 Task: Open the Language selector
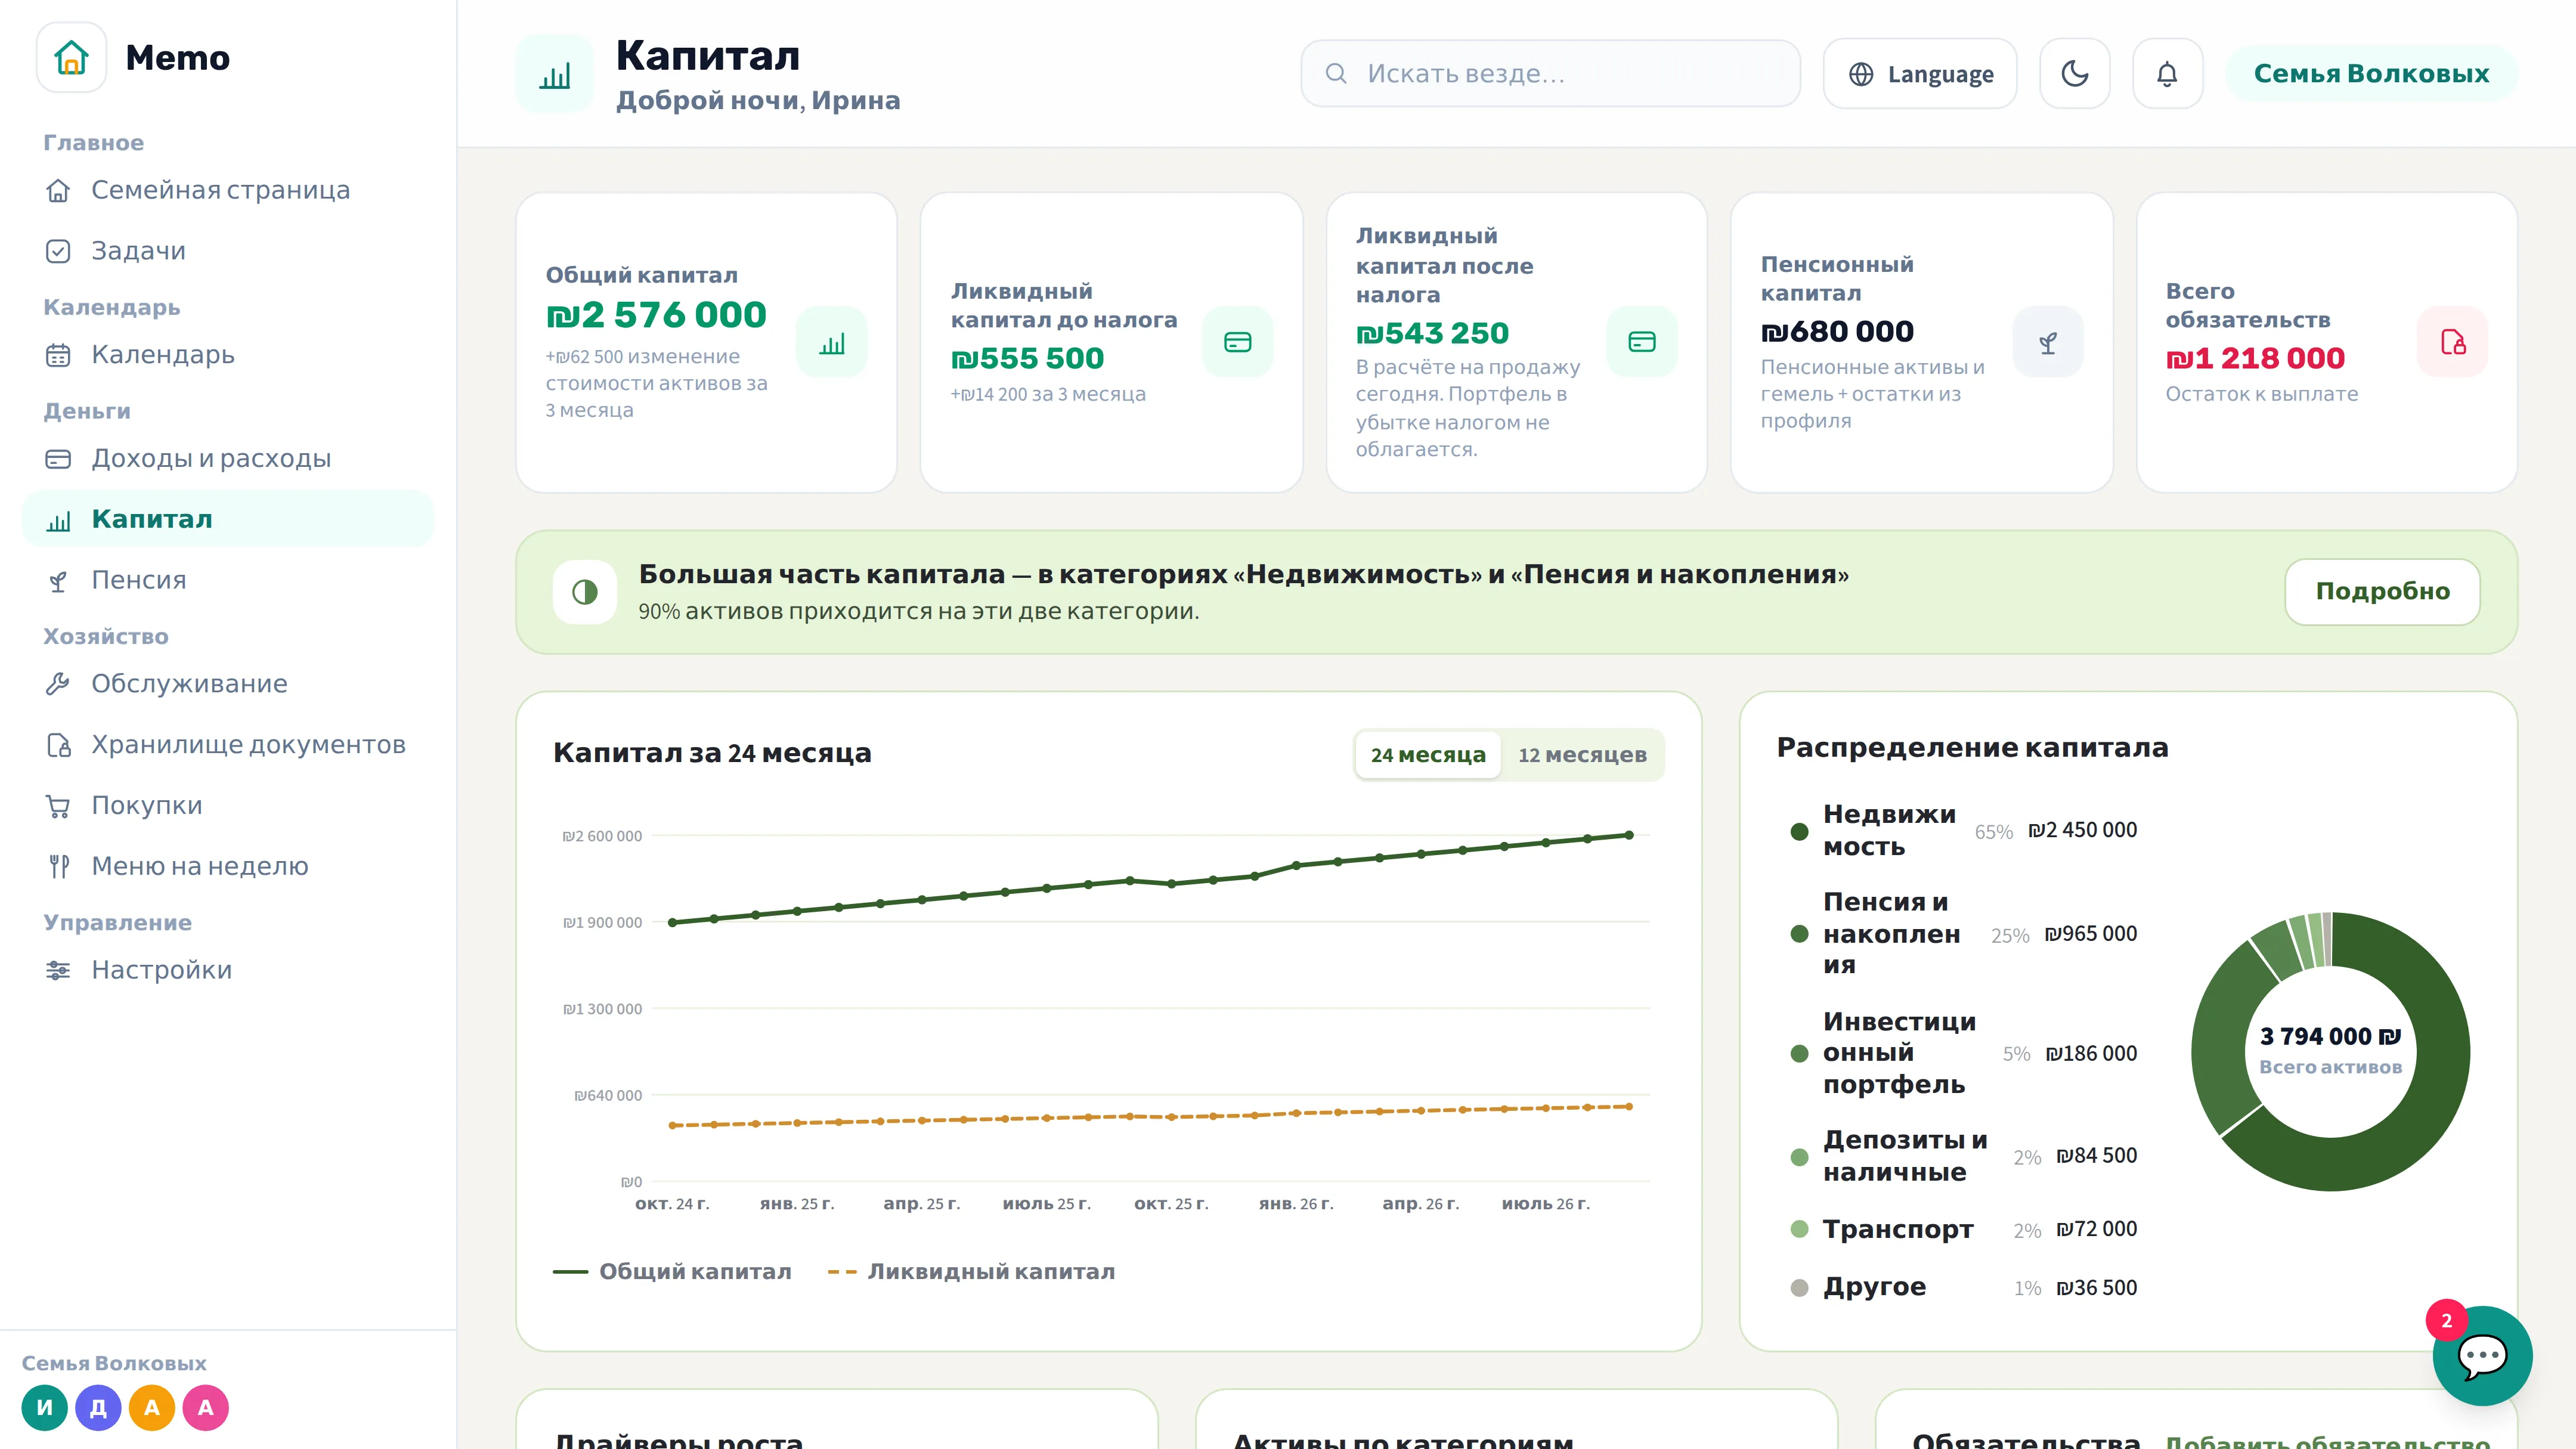coord(1920,74)
